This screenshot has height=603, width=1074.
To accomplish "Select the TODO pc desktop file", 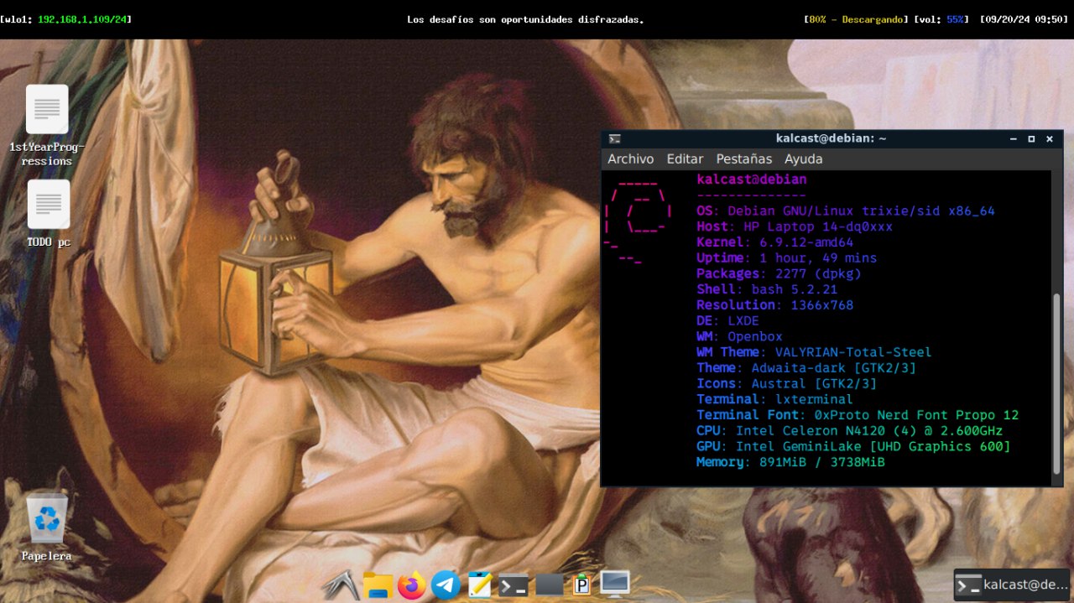I will [49, 215].
